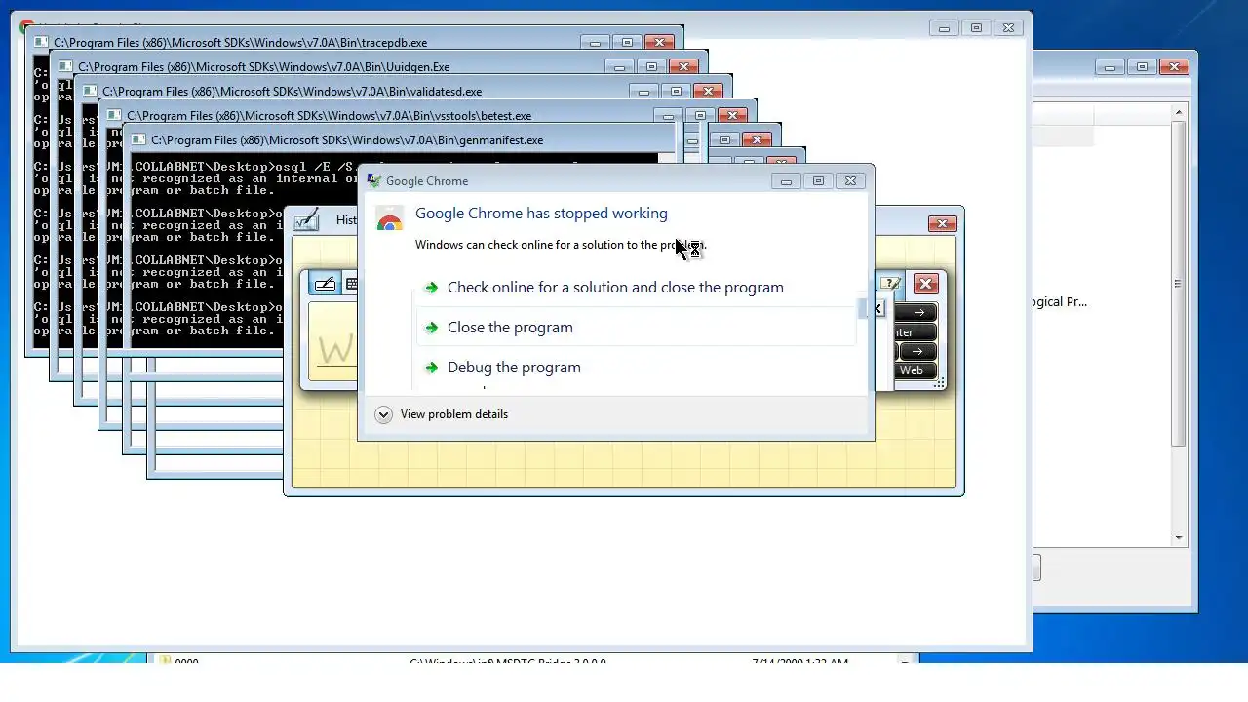Click the lower right-arrow key in Input Panel
Screen dimensions: 1248x702
point(917,351)
